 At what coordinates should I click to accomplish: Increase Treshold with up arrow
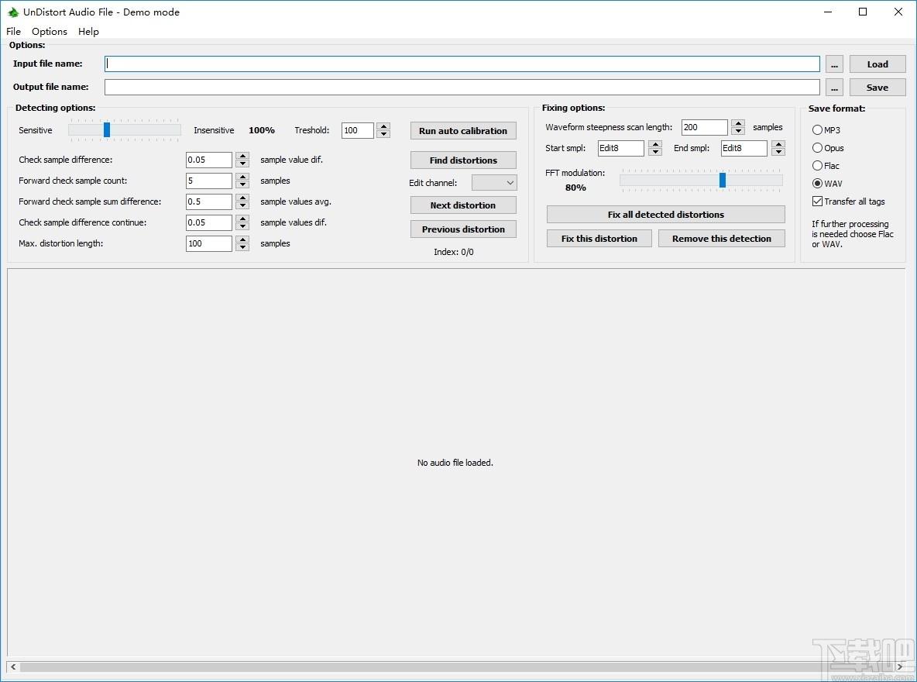pos(383,126)
